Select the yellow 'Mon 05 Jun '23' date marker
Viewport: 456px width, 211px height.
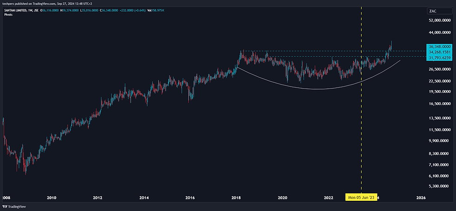tap(361, 198)
